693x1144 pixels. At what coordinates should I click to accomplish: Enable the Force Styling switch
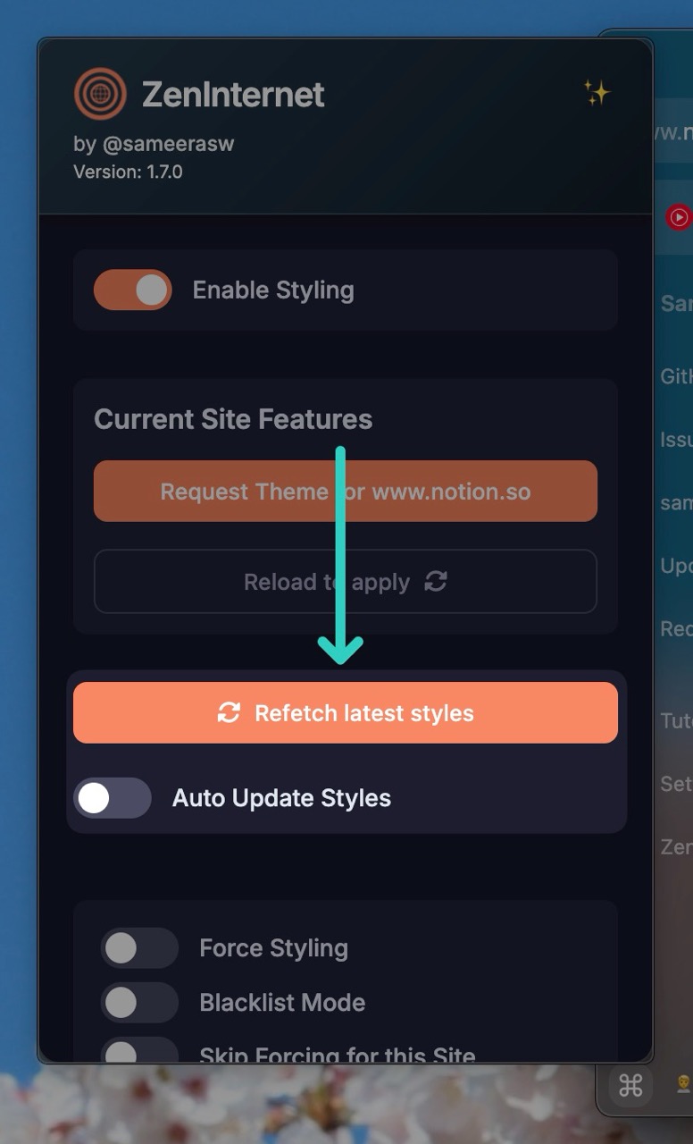click(x=139, y=948)
